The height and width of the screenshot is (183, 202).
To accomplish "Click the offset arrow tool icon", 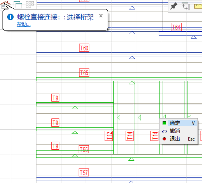I will (186, 6).
